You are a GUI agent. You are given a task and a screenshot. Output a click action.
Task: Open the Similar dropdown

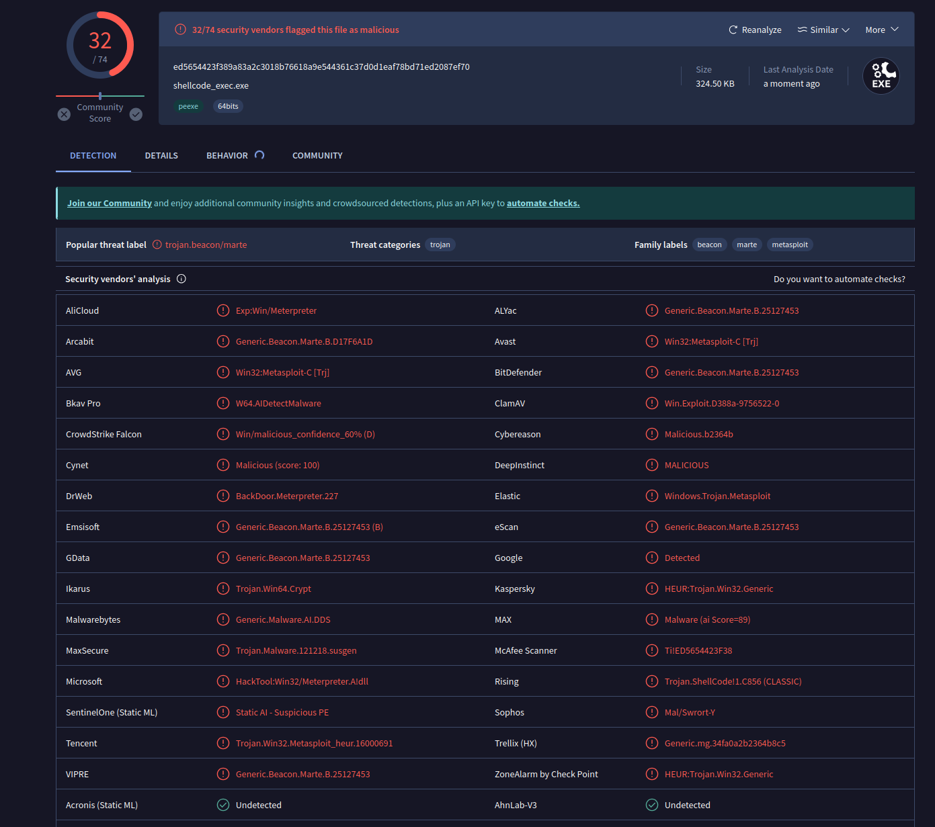(823, 30)
